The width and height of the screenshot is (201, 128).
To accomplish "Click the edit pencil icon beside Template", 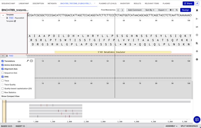I will pyautogui.click(x=15, y=21).
